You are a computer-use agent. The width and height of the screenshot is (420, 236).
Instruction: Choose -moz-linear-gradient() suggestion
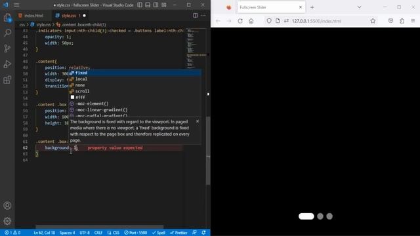[x=135, y=109]
